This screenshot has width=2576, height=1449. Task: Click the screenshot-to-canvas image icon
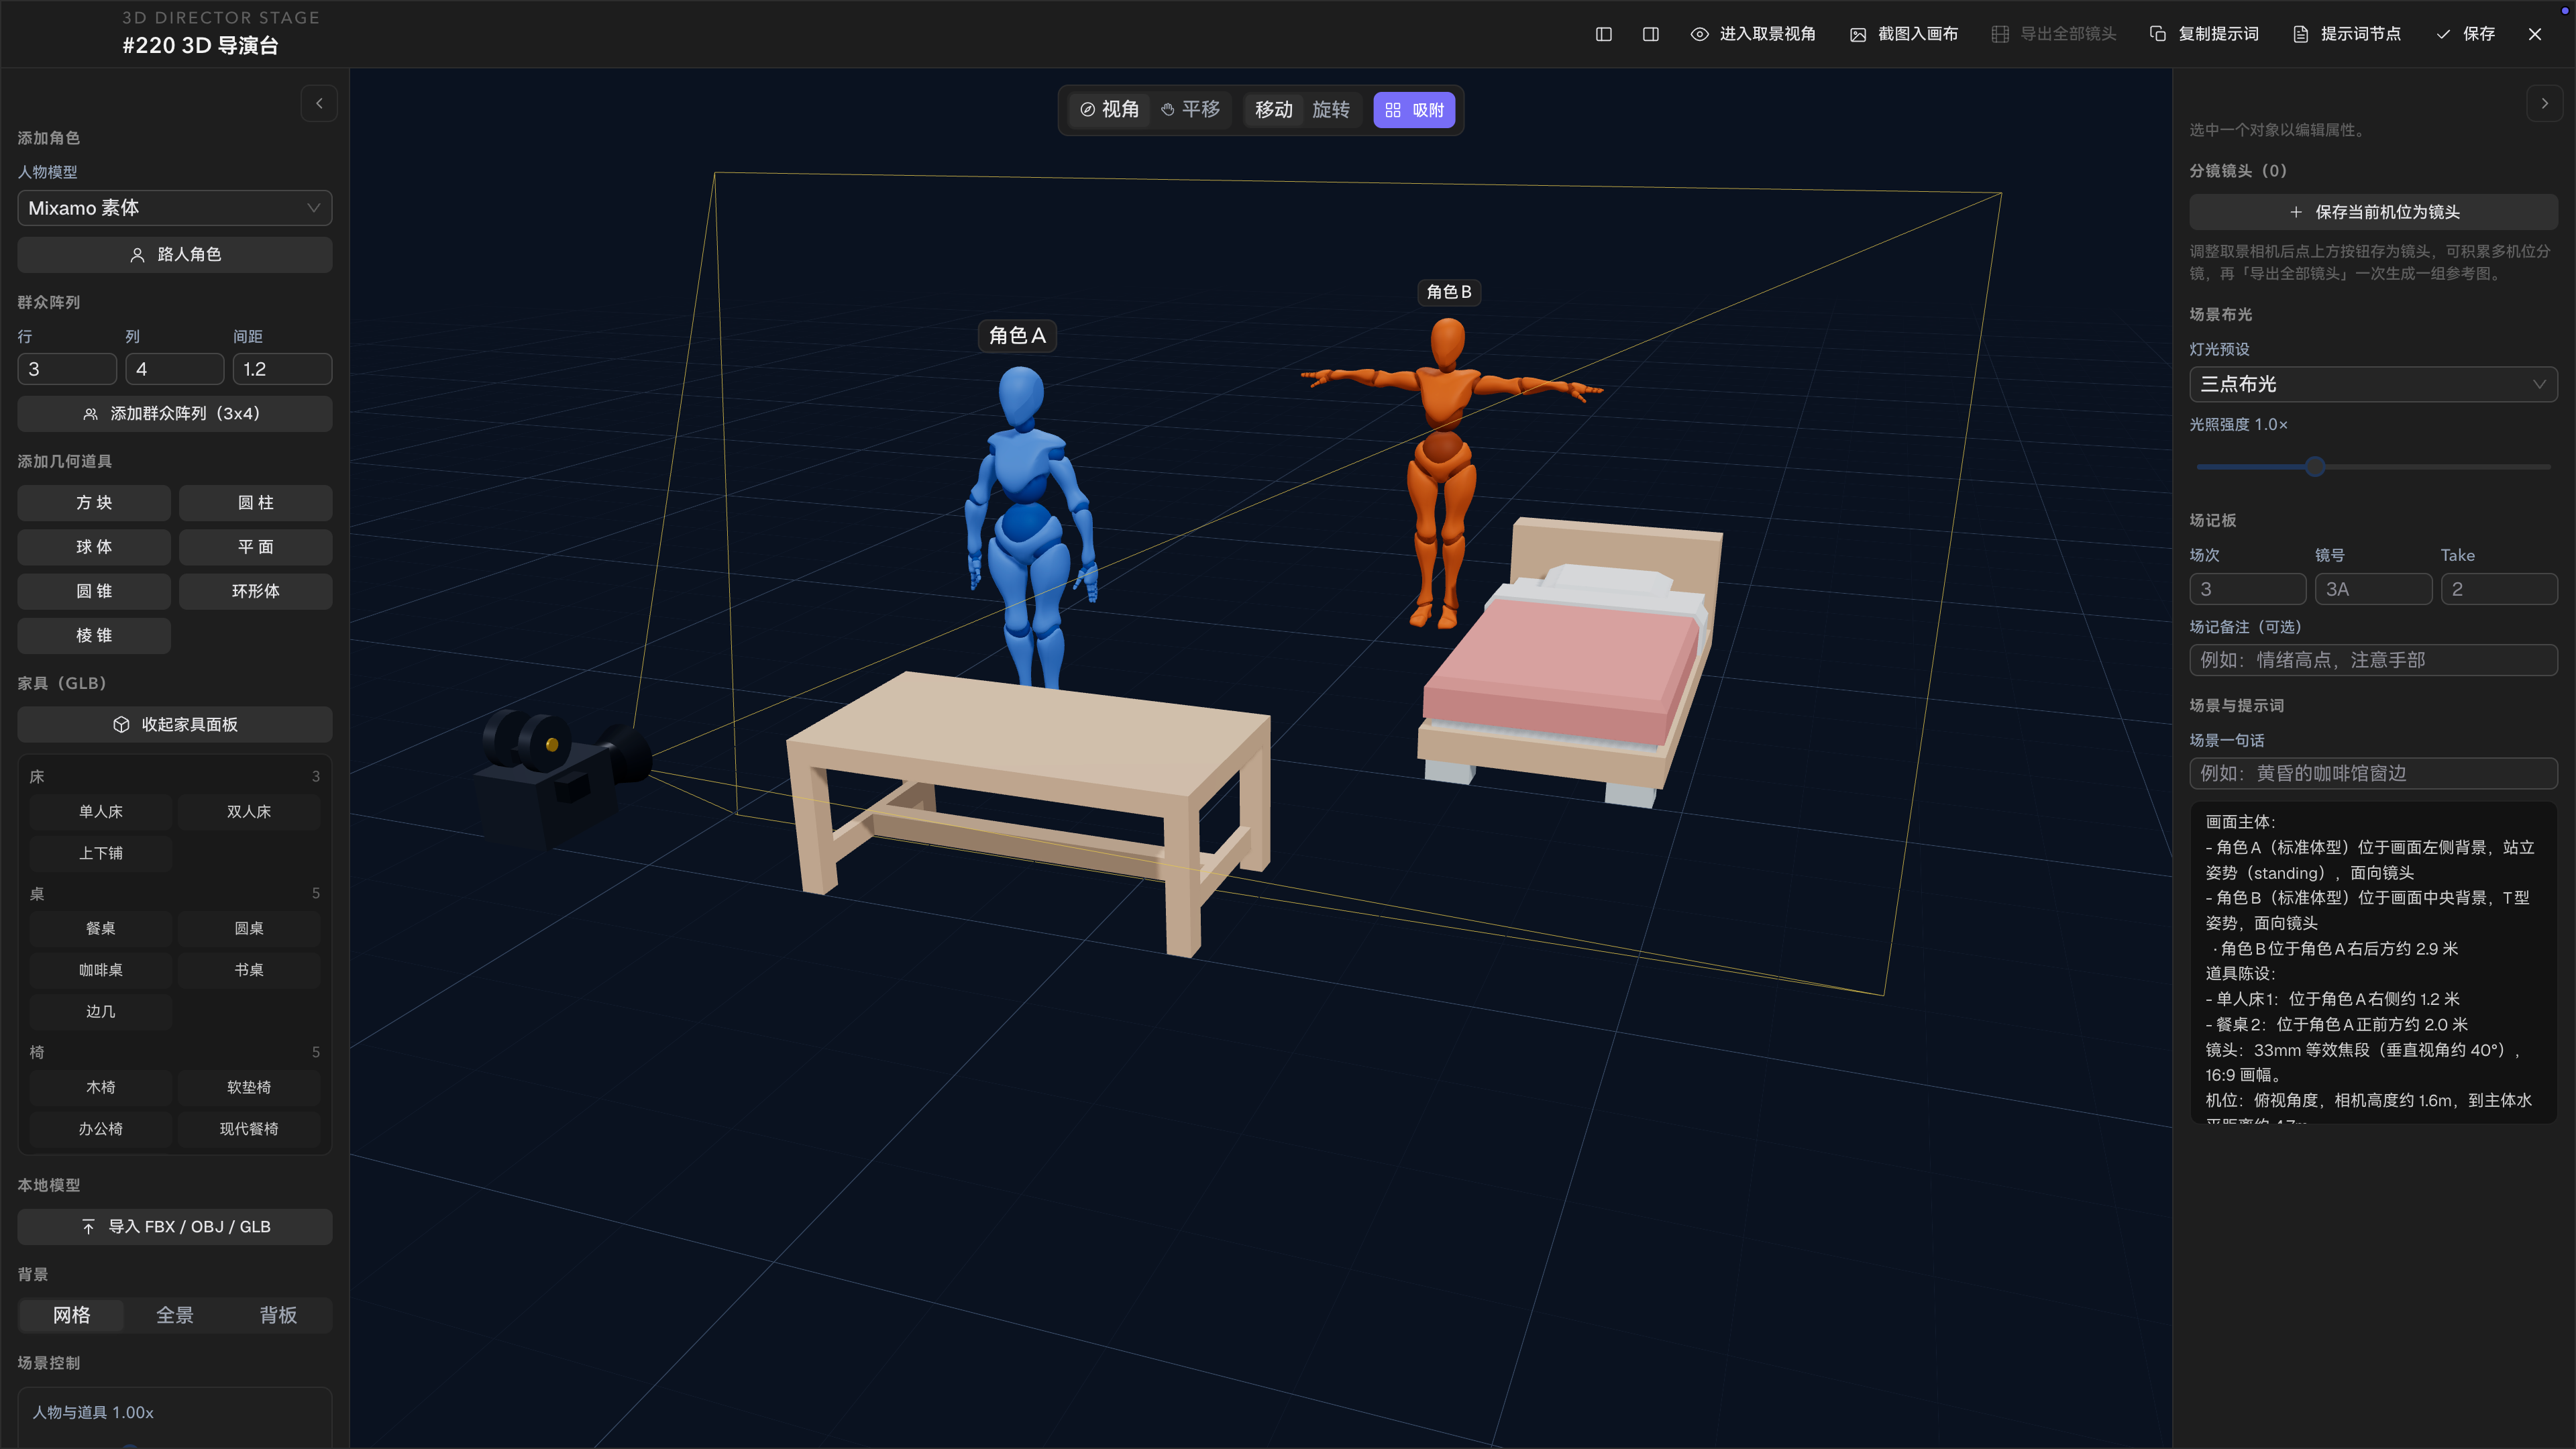[x=1857, y=34]
